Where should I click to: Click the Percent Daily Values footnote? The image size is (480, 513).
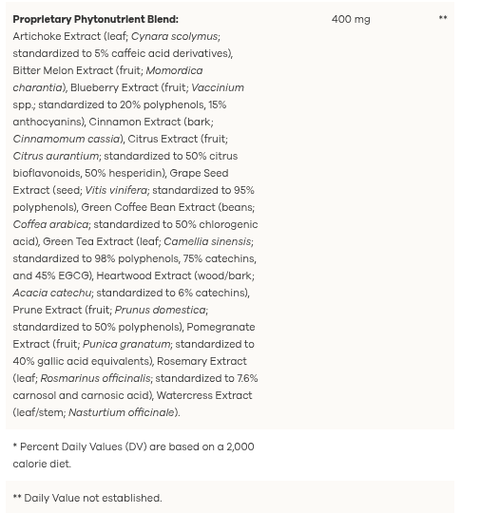[x=134, y=455]
